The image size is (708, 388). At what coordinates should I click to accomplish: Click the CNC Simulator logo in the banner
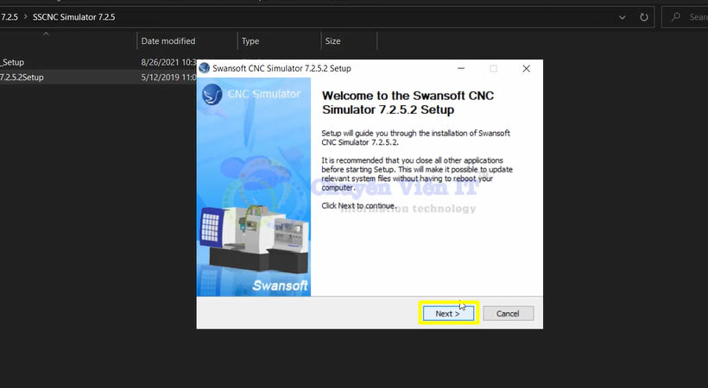252,94
